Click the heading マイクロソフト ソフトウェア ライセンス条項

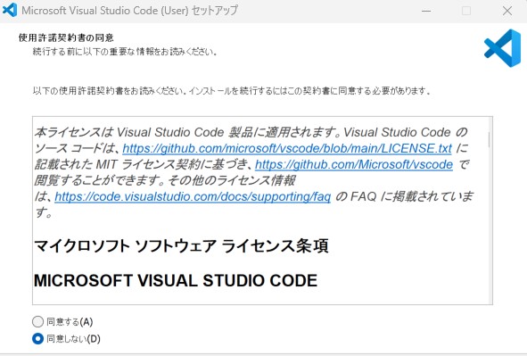pos(181,245)
